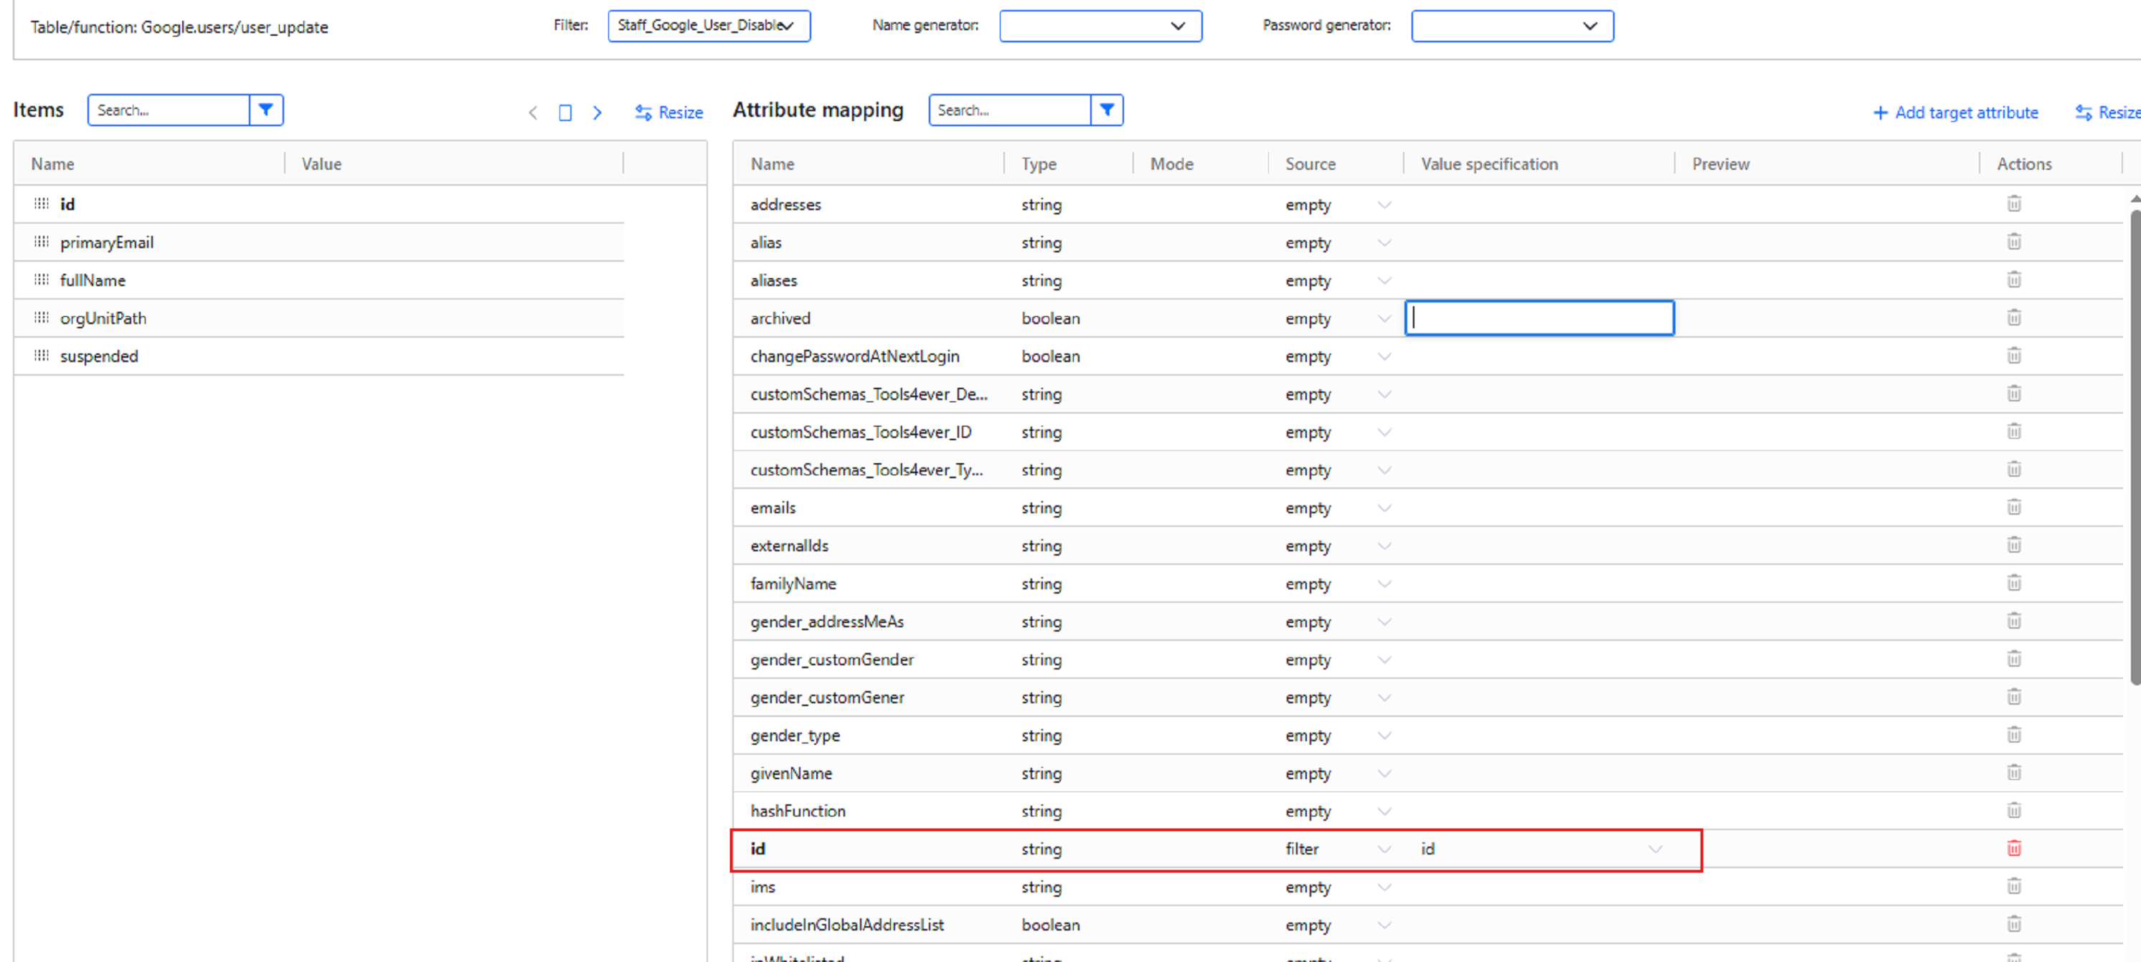
Task: Click the Attribute mapping filter funnel icon
Action: coord(1106,110)
